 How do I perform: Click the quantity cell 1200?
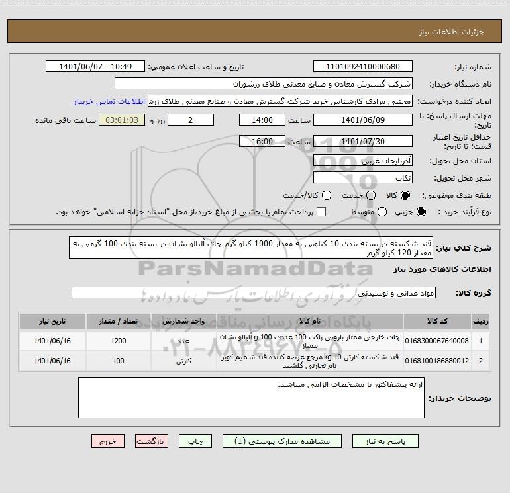(119, 341)
